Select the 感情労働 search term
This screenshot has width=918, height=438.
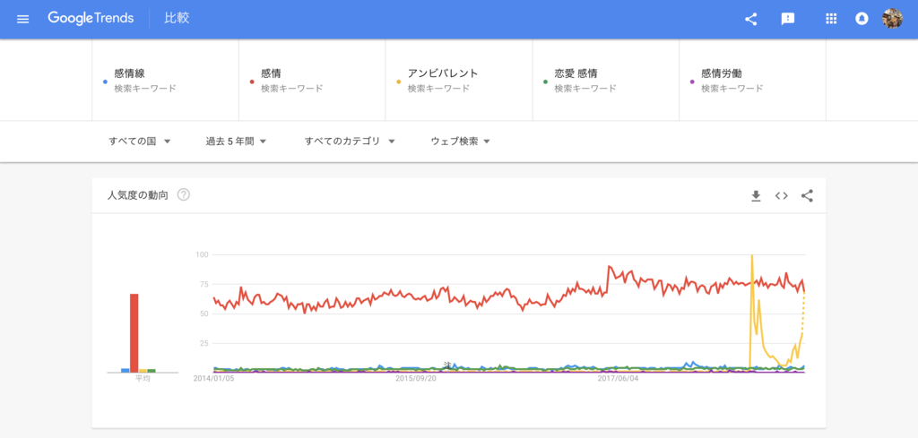[x=752, y=80]
